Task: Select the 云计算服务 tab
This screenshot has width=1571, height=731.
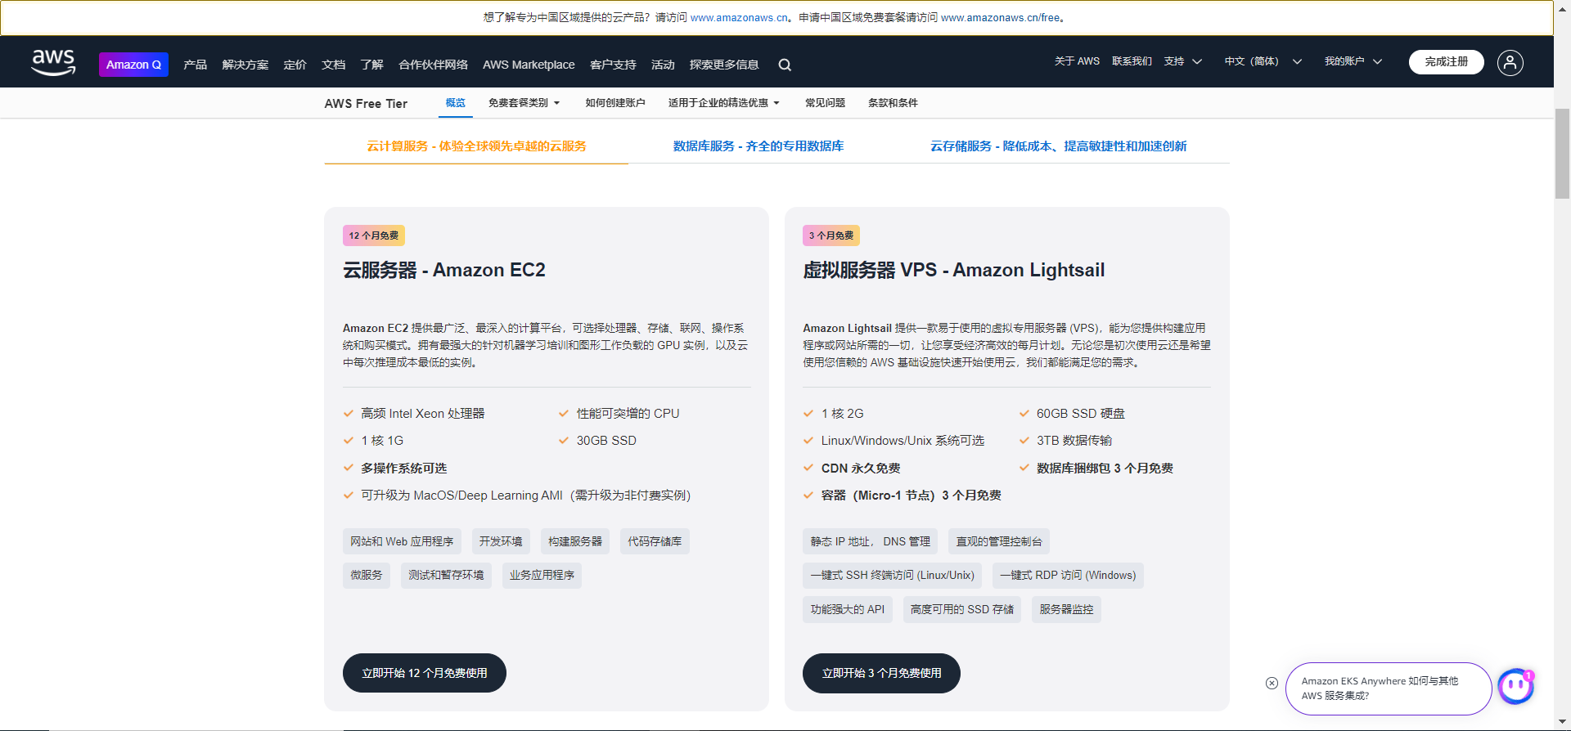Action: click(476, 146)
